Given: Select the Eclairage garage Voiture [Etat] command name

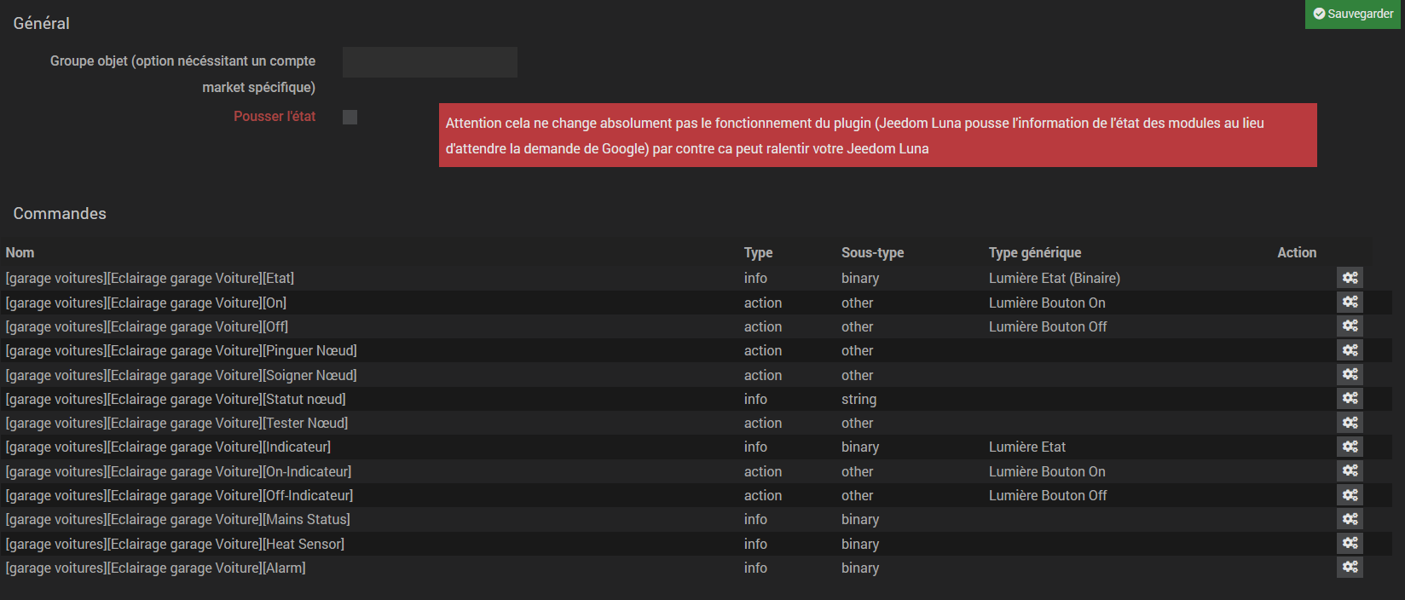Looking at the screenshot, I should (150, 279).
